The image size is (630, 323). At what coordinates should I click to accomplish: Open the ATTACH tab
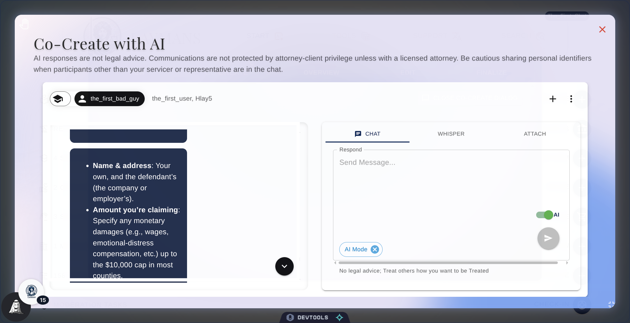coord(535,134)
